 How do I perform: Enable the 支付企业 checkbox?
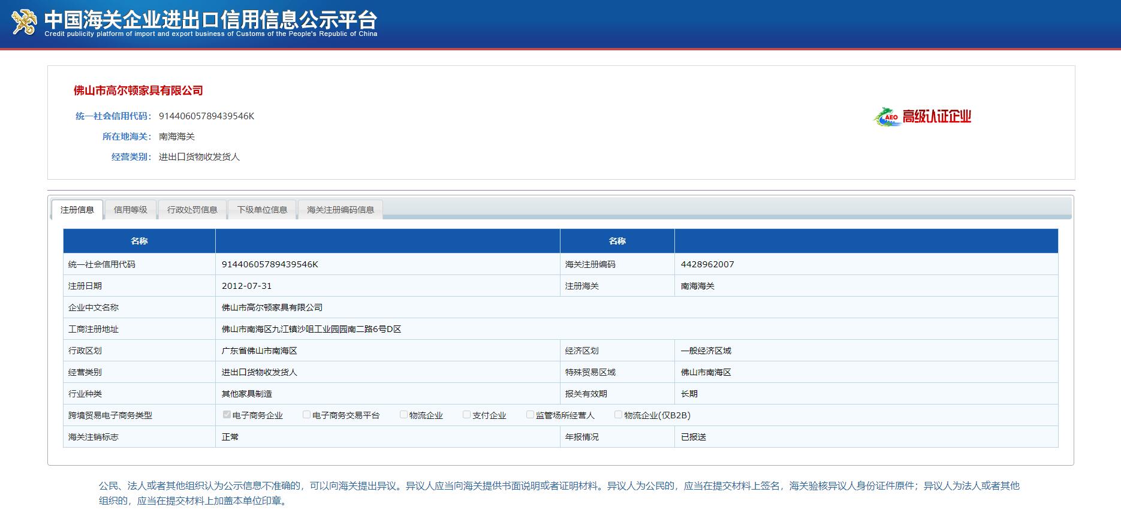pyautogui.click(x=466, y=415)
